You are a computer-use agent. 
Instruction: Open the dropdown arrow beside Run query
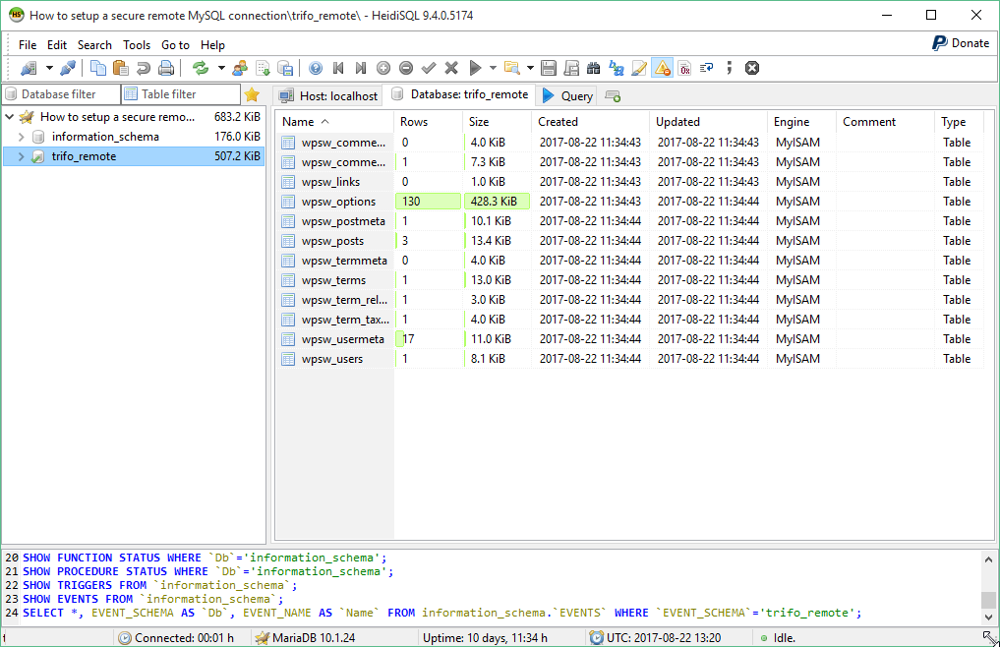pos(493,68)
